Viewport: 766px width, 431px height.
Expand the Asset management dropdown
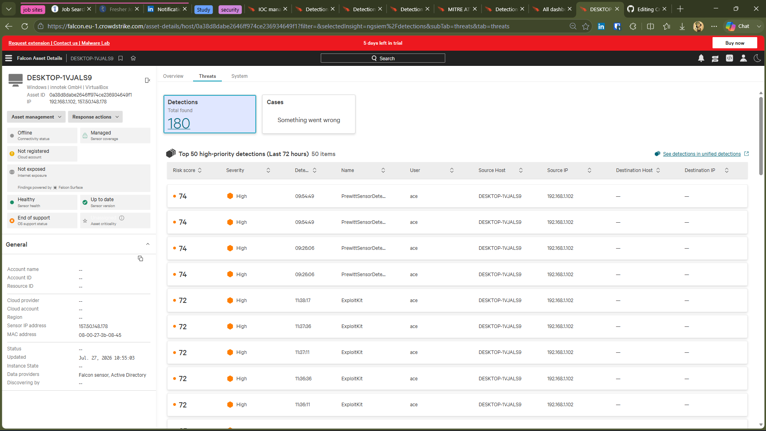[36, 117]
